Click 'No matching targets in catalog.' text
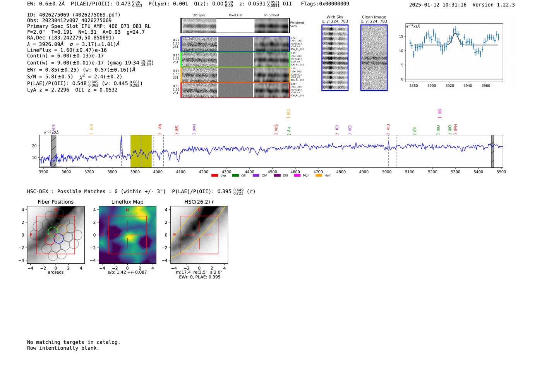Screen dimensions: 542x369 click(x=74, y=342)
